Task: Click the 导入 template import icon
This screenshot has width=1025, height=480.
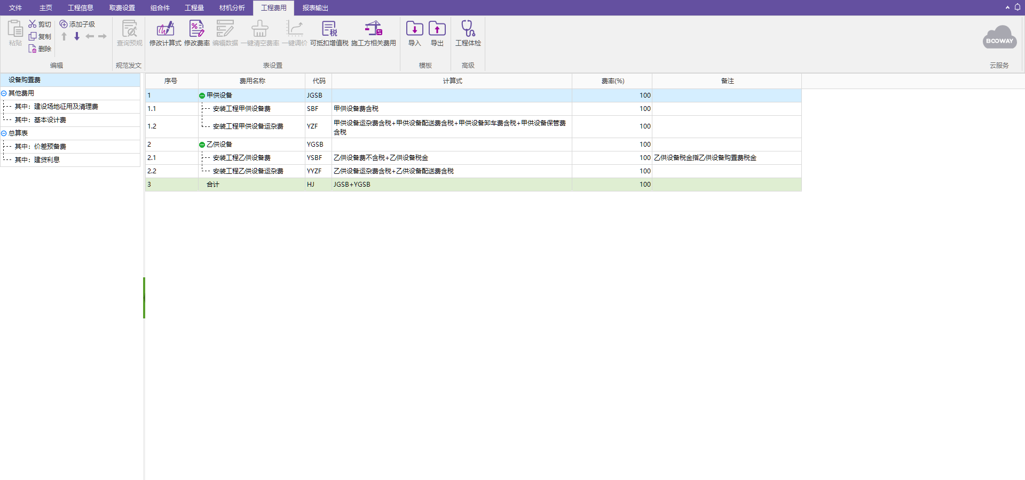Action: (415, 28)
